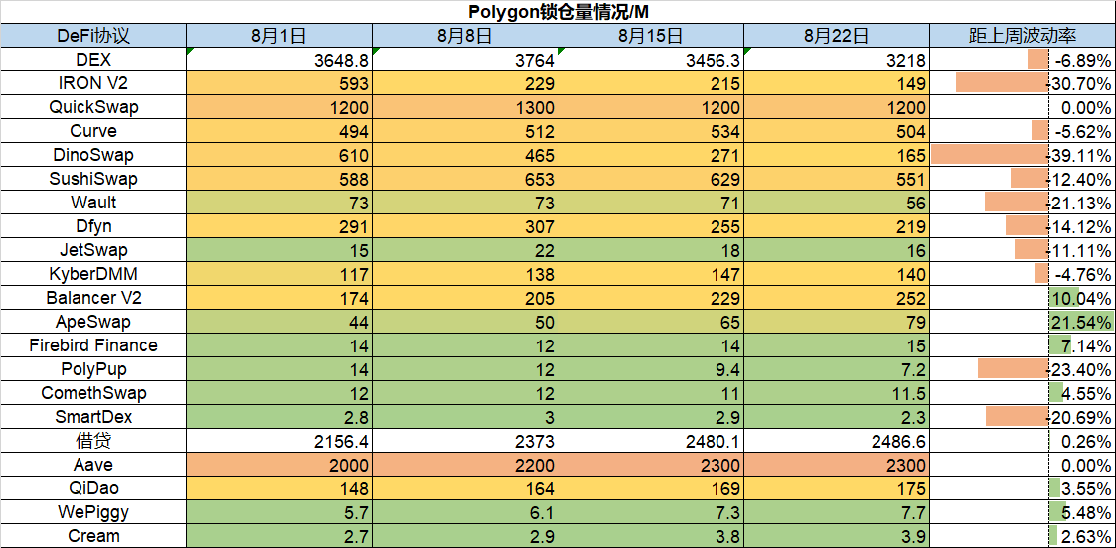This screenshot has height=548, width=1116.
Task: Click KyberDMM value 147
Action: point(651,274)
